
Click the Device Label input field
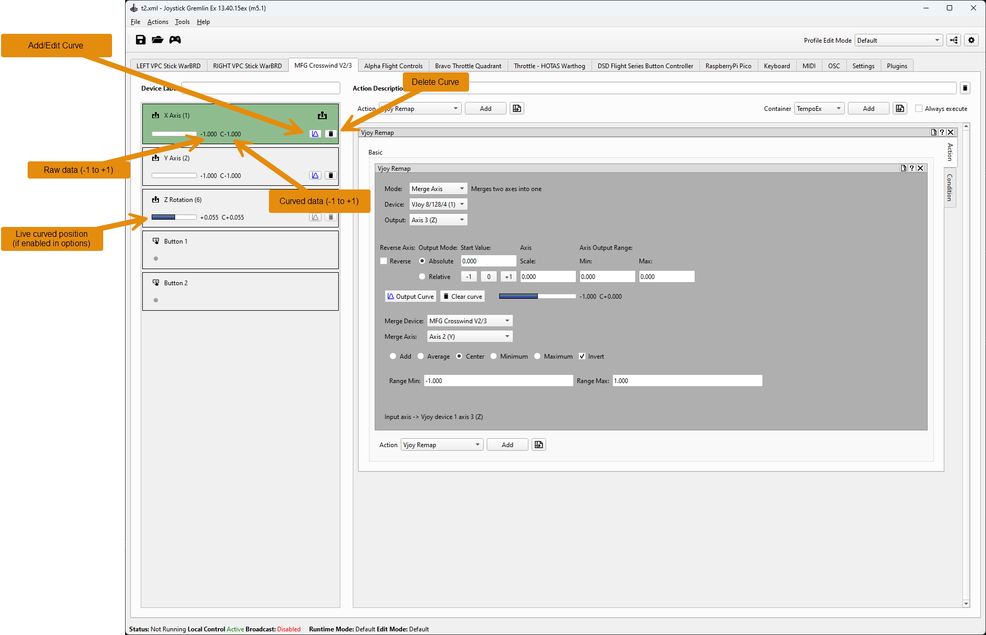(261, 88)
